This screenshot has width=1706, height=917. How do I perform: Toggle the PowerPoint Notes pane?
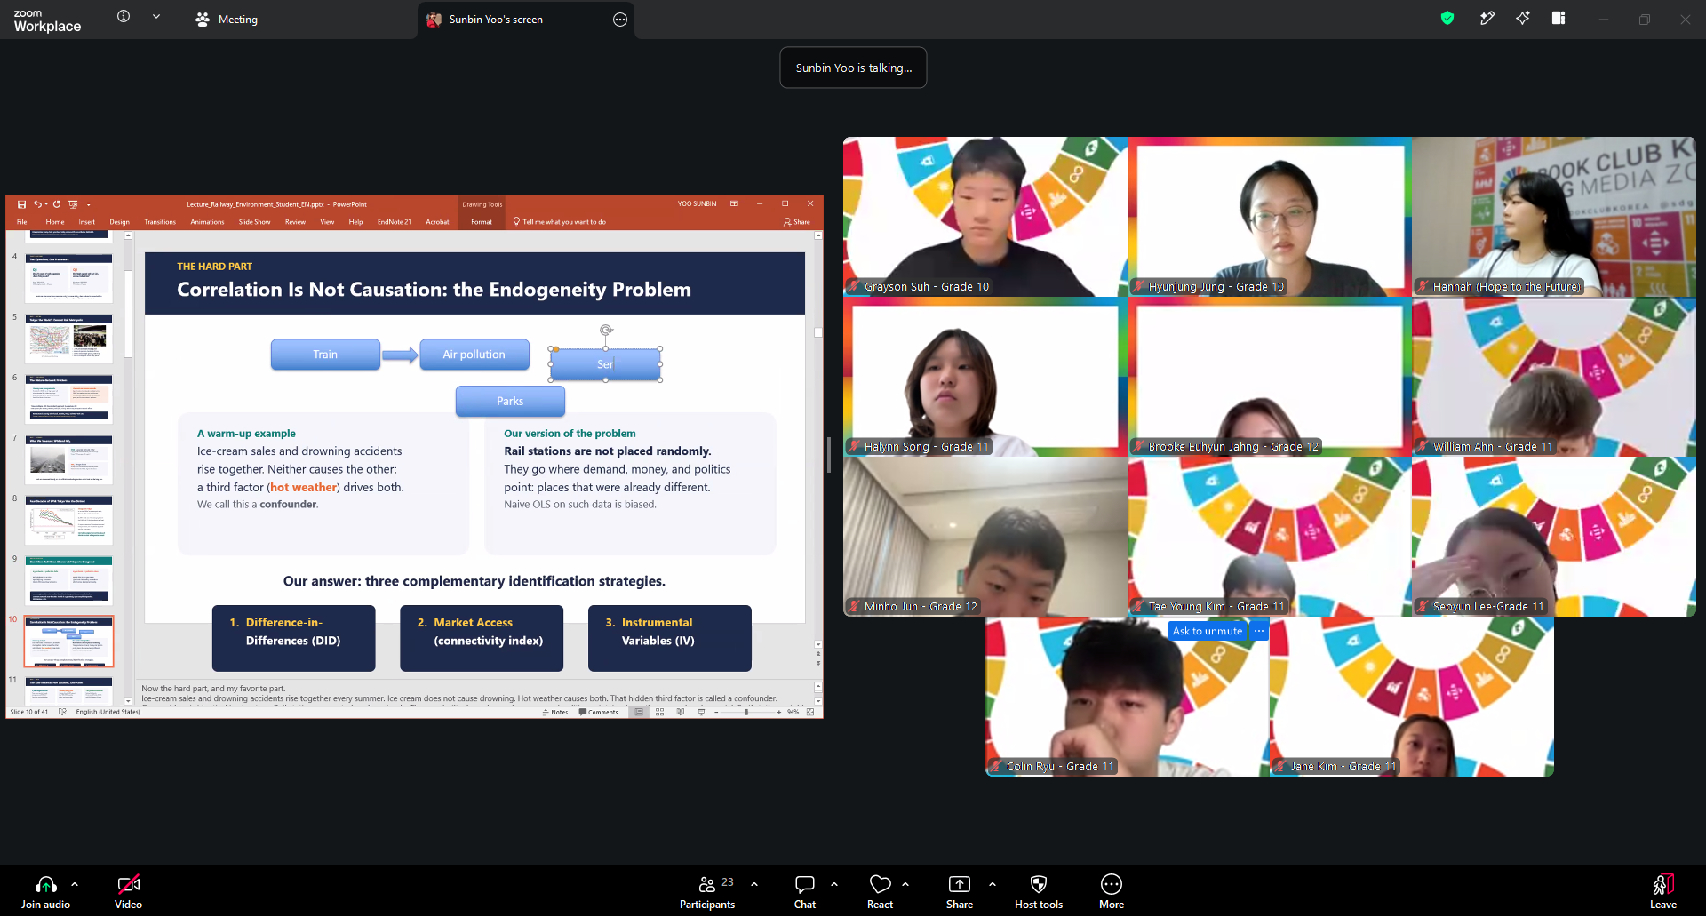tap(555, 712)
